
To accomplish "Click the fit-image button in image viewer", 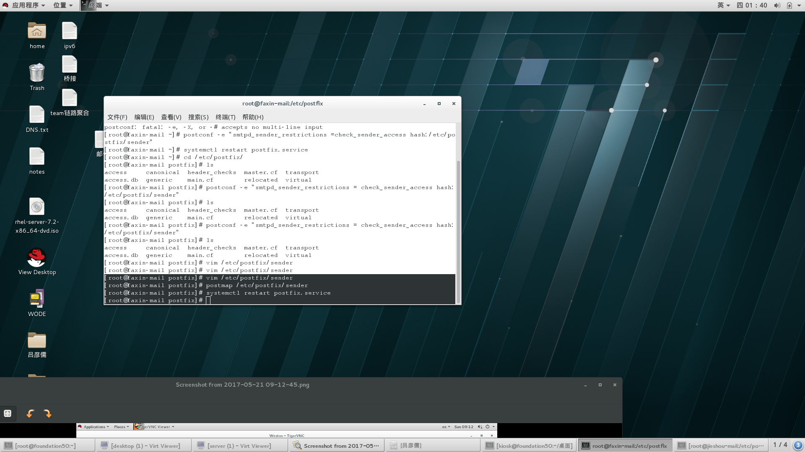I will coord(8,413).
